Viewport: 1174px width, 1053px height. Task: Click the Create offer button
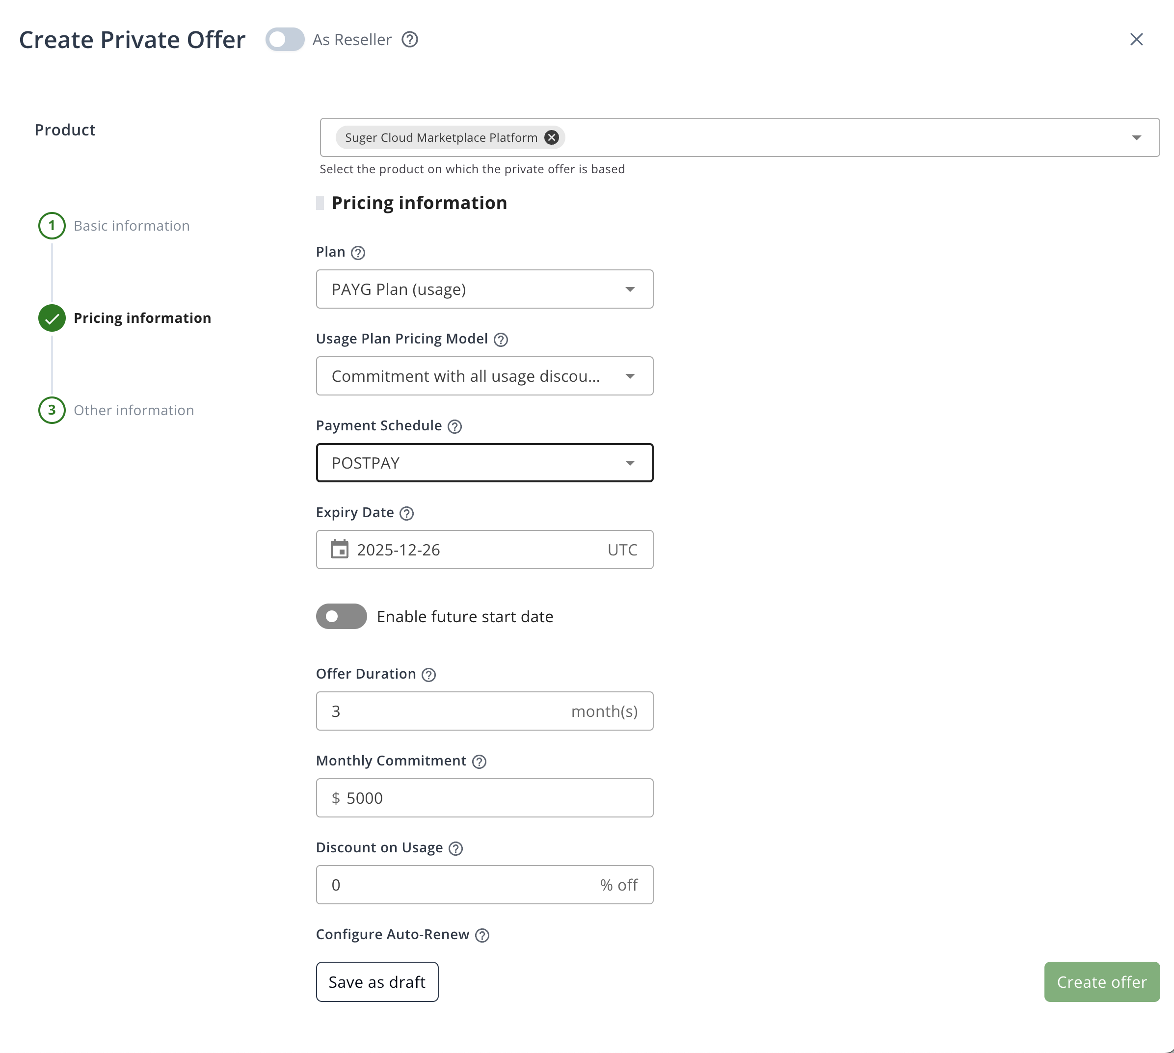click(x=1101, y=981)
